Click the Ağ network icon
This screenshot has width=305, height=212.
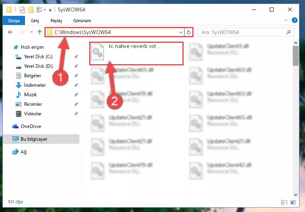click(15, 152)
